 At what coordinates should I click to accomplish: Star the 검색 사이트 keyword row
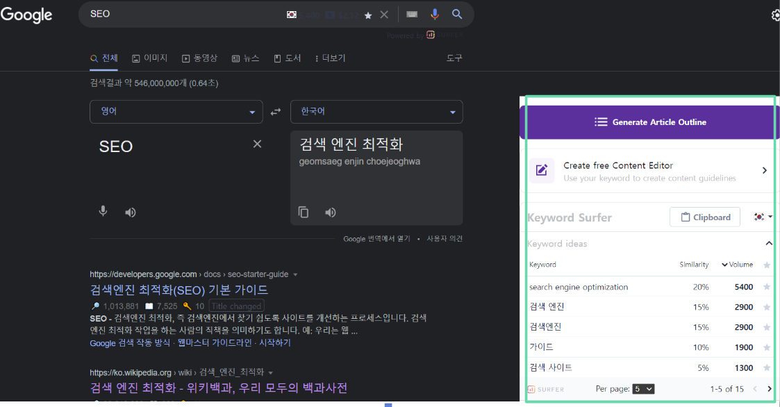click(x=767, y=368)
